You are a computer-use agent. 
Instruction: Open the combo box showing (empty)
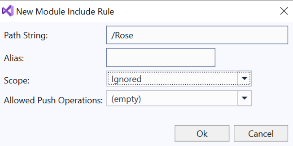(x=179, y=98)
